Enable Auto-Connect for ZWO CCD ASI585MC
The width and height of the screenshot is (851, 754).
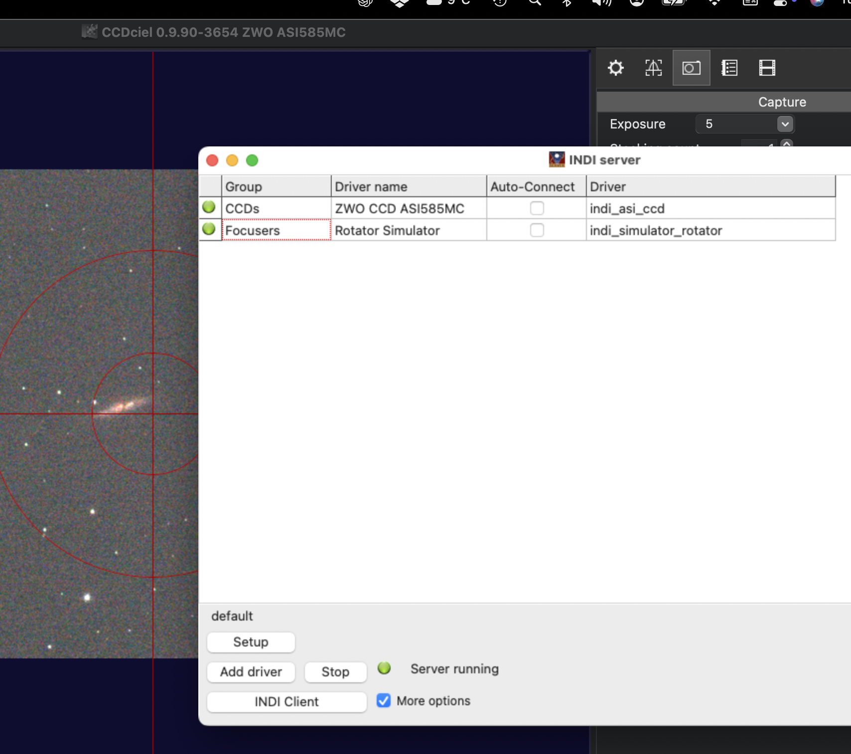click(x=537, y=208)
